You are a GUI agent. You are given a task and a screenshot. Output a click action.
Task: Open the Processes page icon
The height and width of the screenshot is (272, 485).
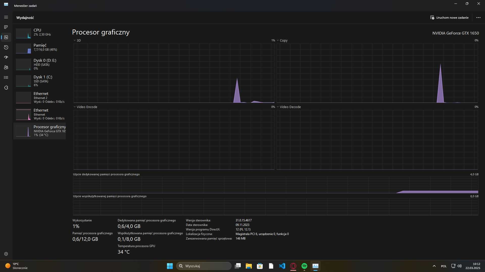pos(6,27)
